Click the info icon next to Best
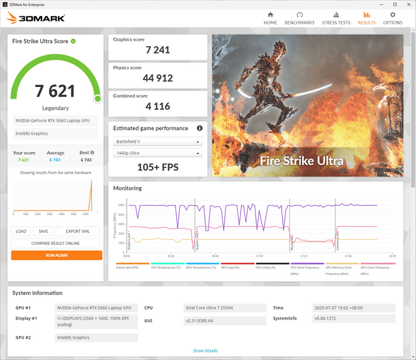 pos(92,153)
